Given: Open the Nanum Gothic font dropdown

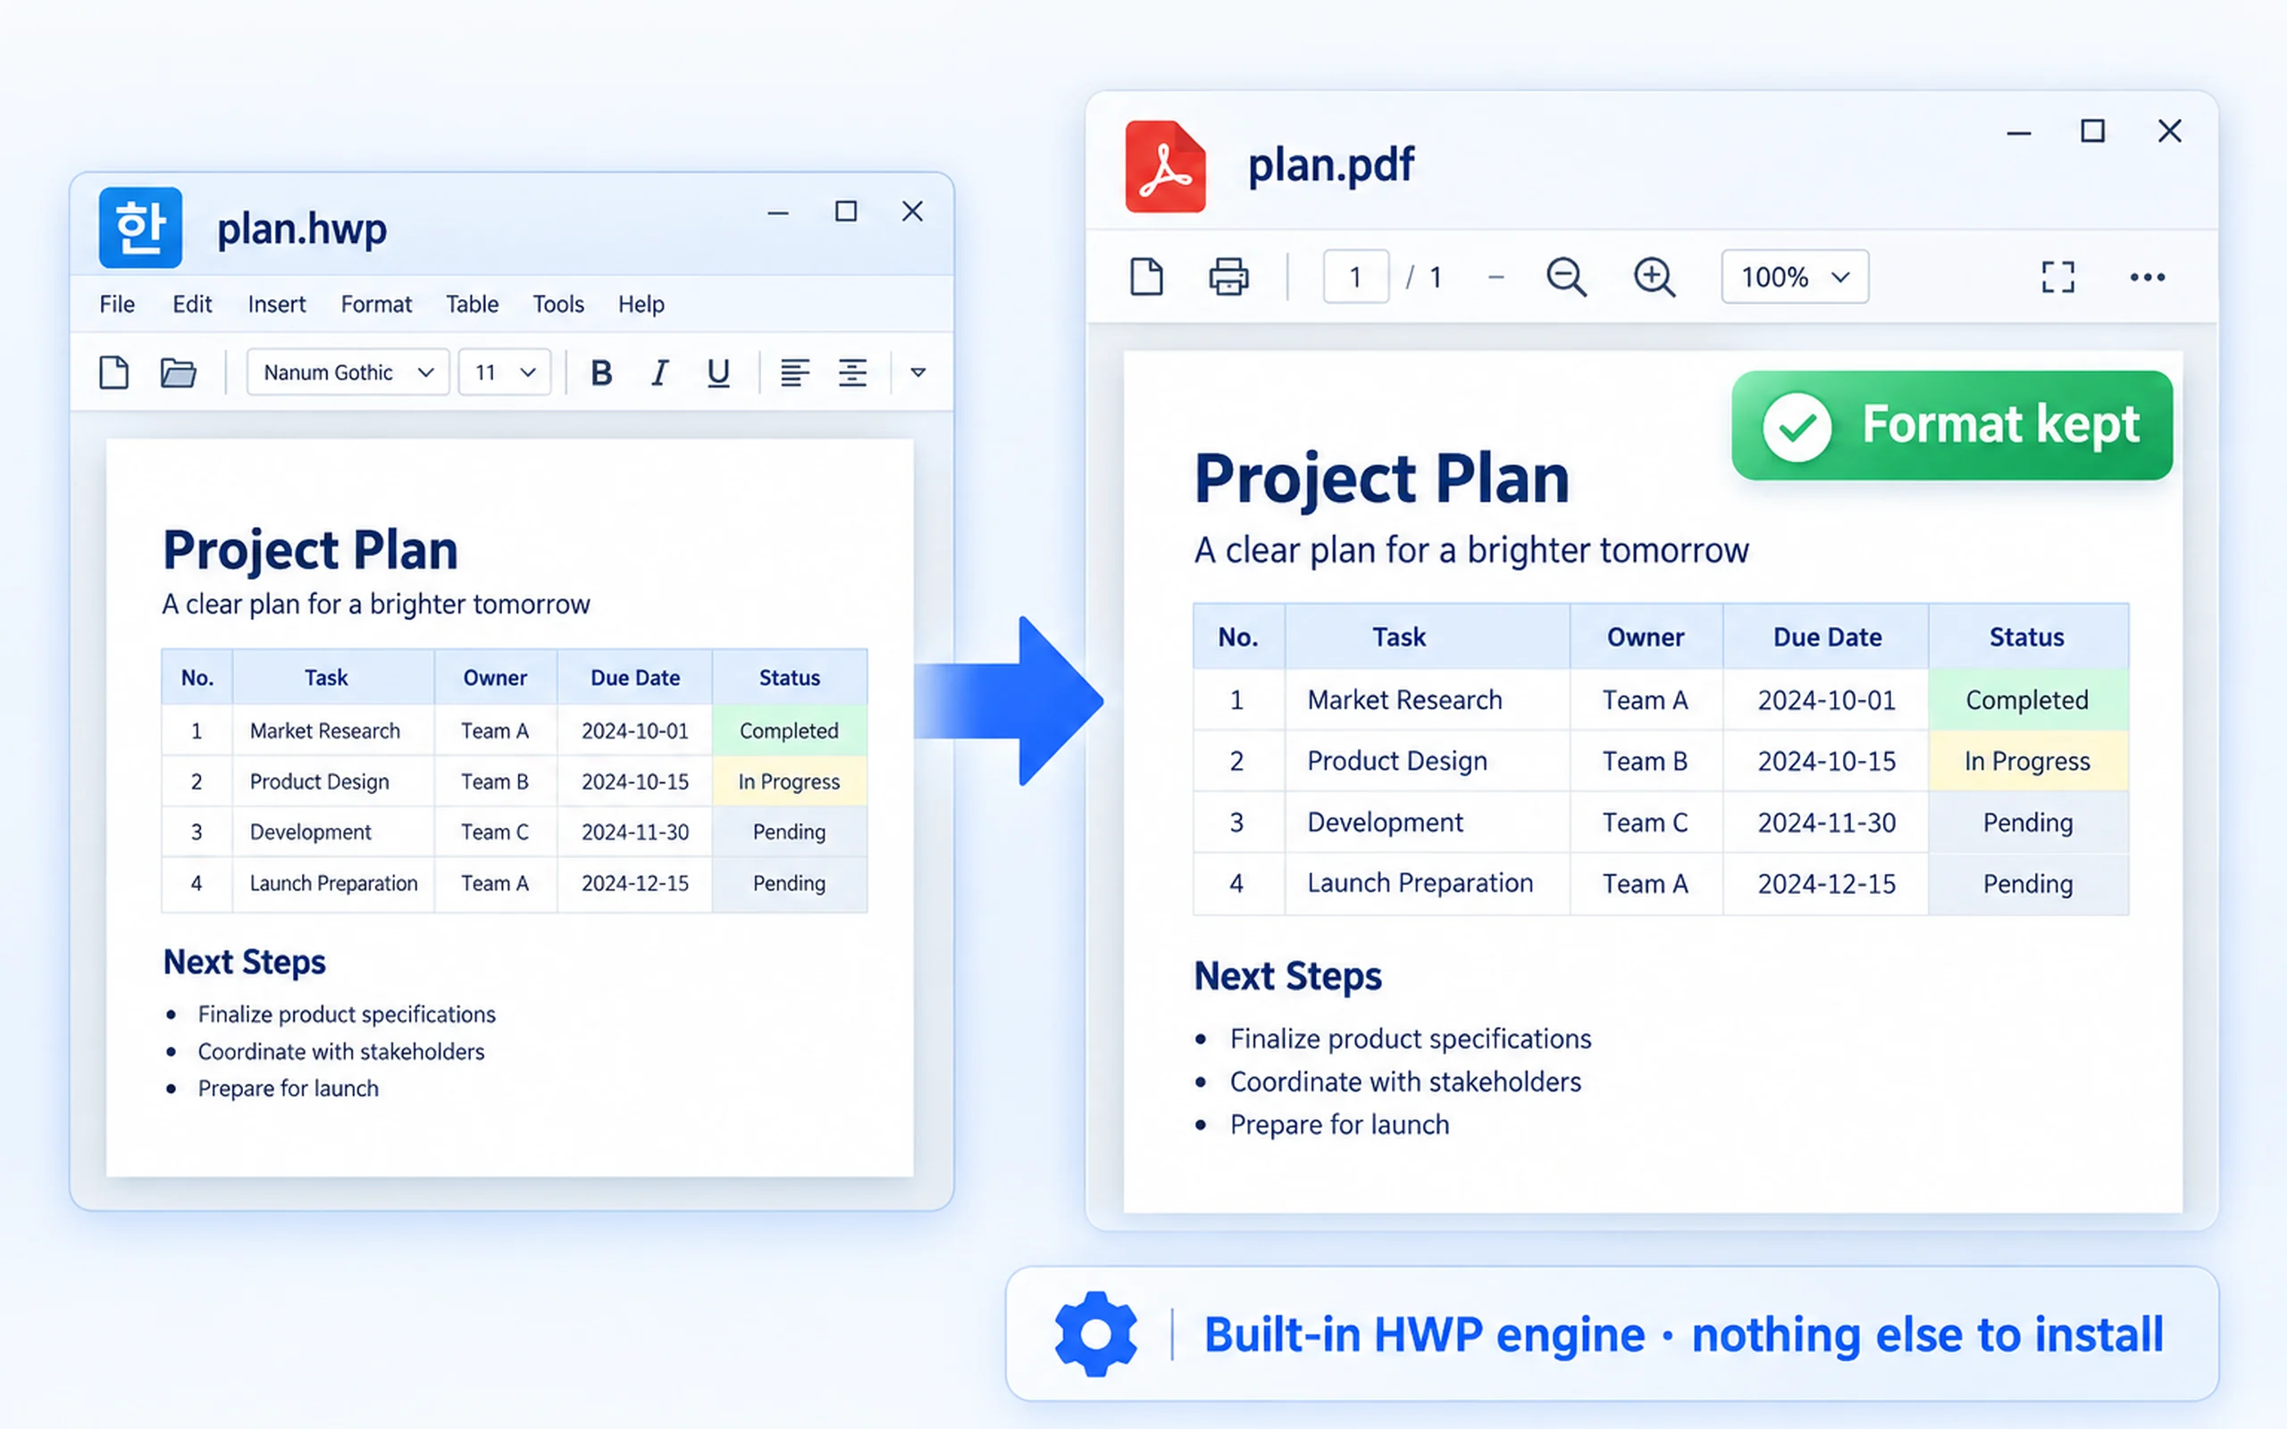Looking at the screenshot, I should coord(348,372).
